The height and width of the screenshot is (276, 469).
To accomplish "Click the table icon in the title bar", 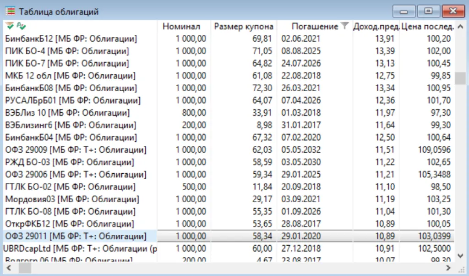I will tap(10, 11).
